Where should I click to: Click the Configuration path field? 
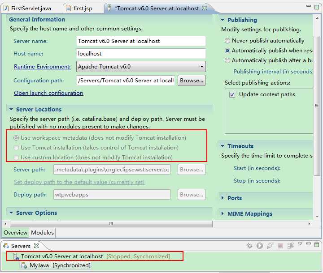tap(126, 81)
